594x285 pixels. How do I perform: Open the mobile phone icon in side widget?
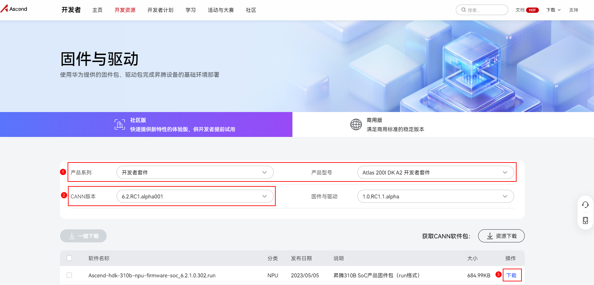(585, 220)
